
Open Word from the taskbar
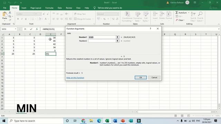pyautogui.click(x=115, y=121)
